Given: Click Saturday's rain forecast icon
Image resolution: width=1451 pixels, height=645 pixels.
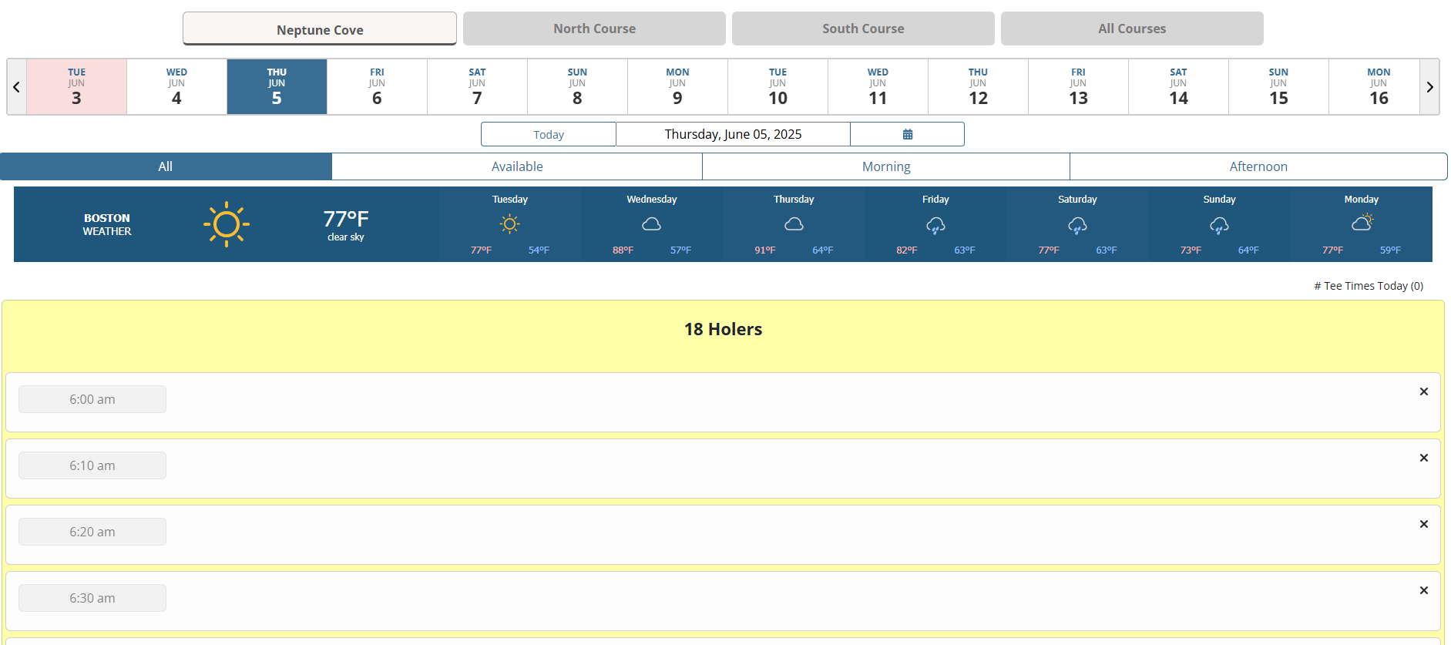Looking at the screenshot, I should click(x=1077, y=225).
